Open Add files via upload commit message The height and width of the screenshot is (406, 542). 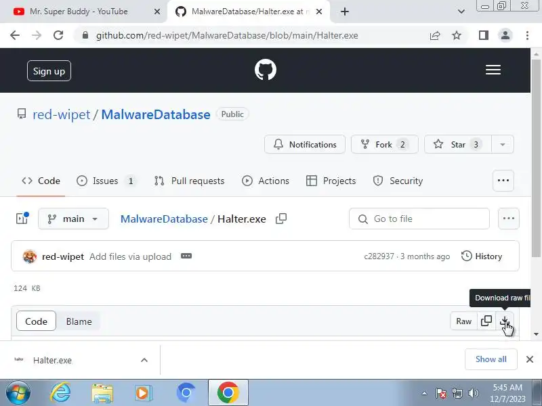(x=130, y=256)
